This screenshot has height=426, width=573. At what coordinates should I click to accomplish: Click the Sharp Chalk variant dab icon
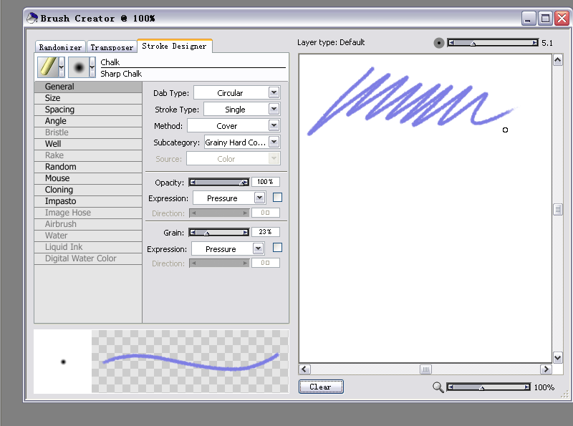78,67
